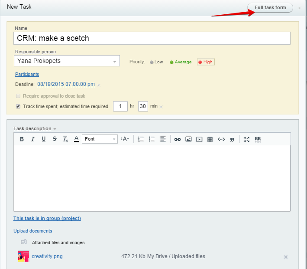Click inside the task description area
This screenshot has height=269, width=307.
152,178
